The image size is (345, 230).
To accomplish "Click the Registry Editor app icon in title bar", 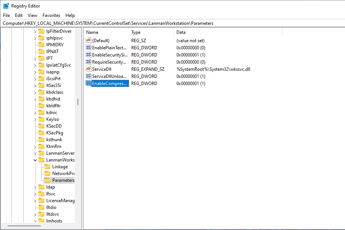I will tap(6, 6).
